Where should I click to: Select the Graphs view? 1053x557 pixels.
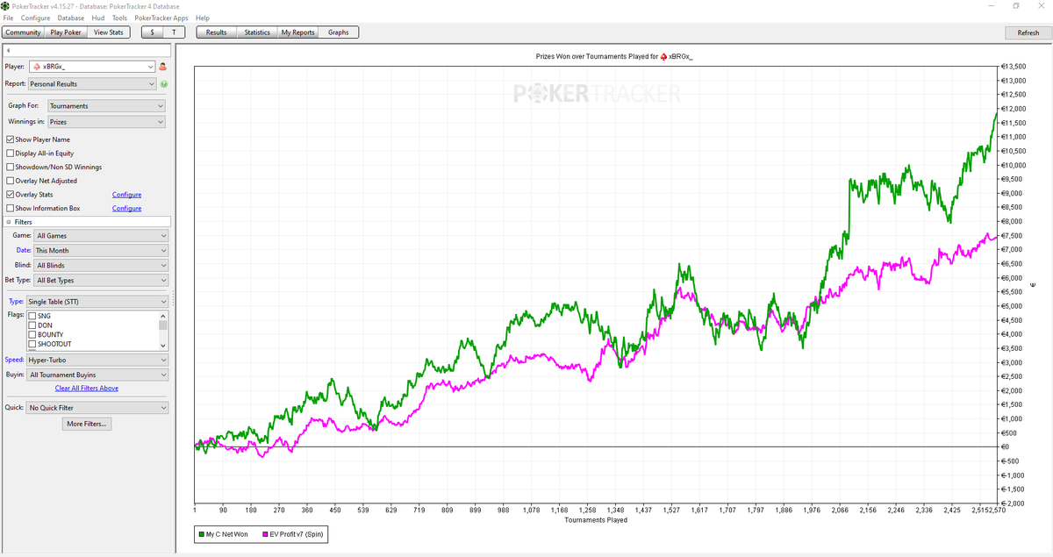[338, 32]
